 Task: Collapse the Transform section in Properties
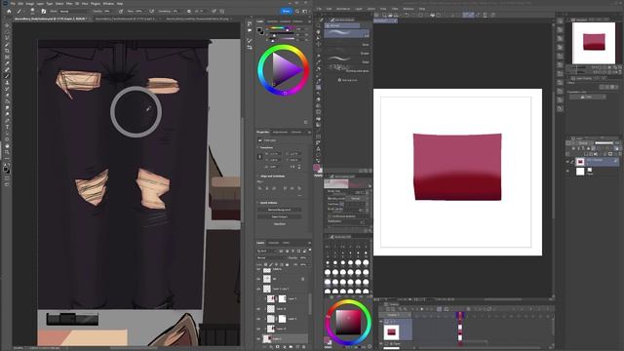coord(257,147)
